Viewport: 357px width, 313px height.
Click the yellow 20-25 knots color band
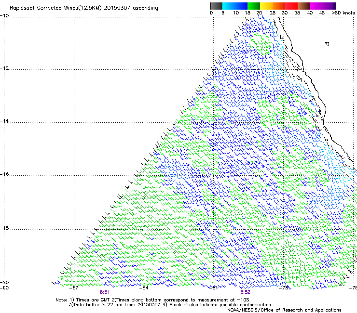coord(266,6)
